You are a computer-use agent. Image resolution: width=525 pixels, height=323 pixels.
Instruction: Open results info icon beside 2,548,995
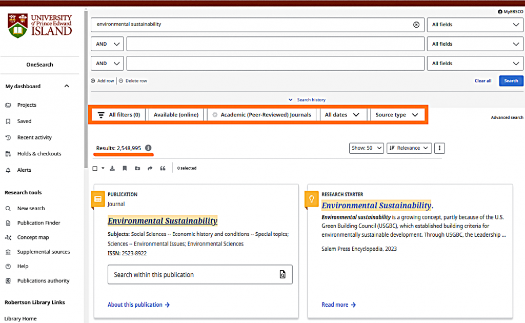pos(148,148)
